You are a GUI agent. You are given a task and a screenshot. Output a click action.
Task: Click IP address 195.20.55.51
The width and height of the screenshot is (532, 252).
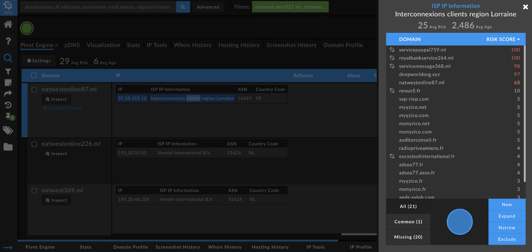[x=132, y=153]
